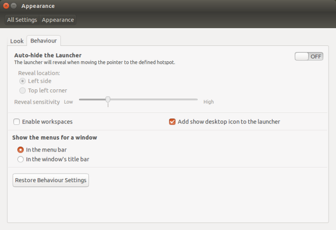This screenshot has width=336, height=230.
Task: Select In the menu bar option
Action: pos(21,150)
